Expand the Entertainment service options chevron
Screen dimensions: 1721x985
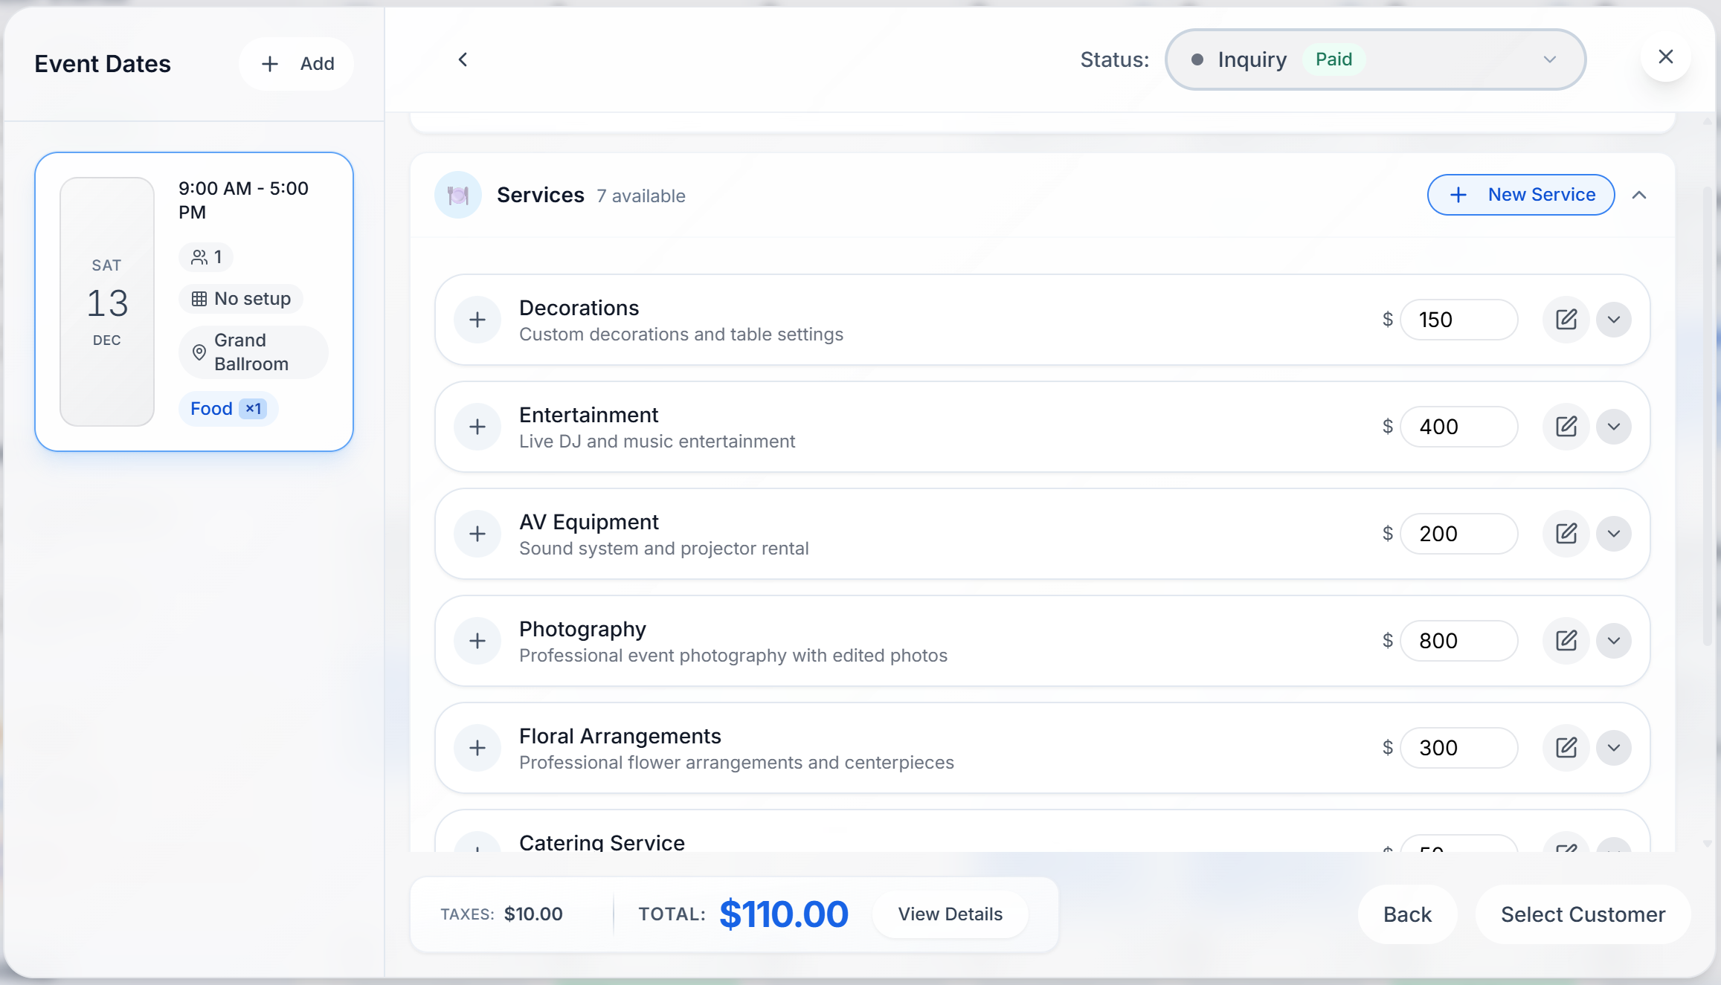click(1613, 427)
